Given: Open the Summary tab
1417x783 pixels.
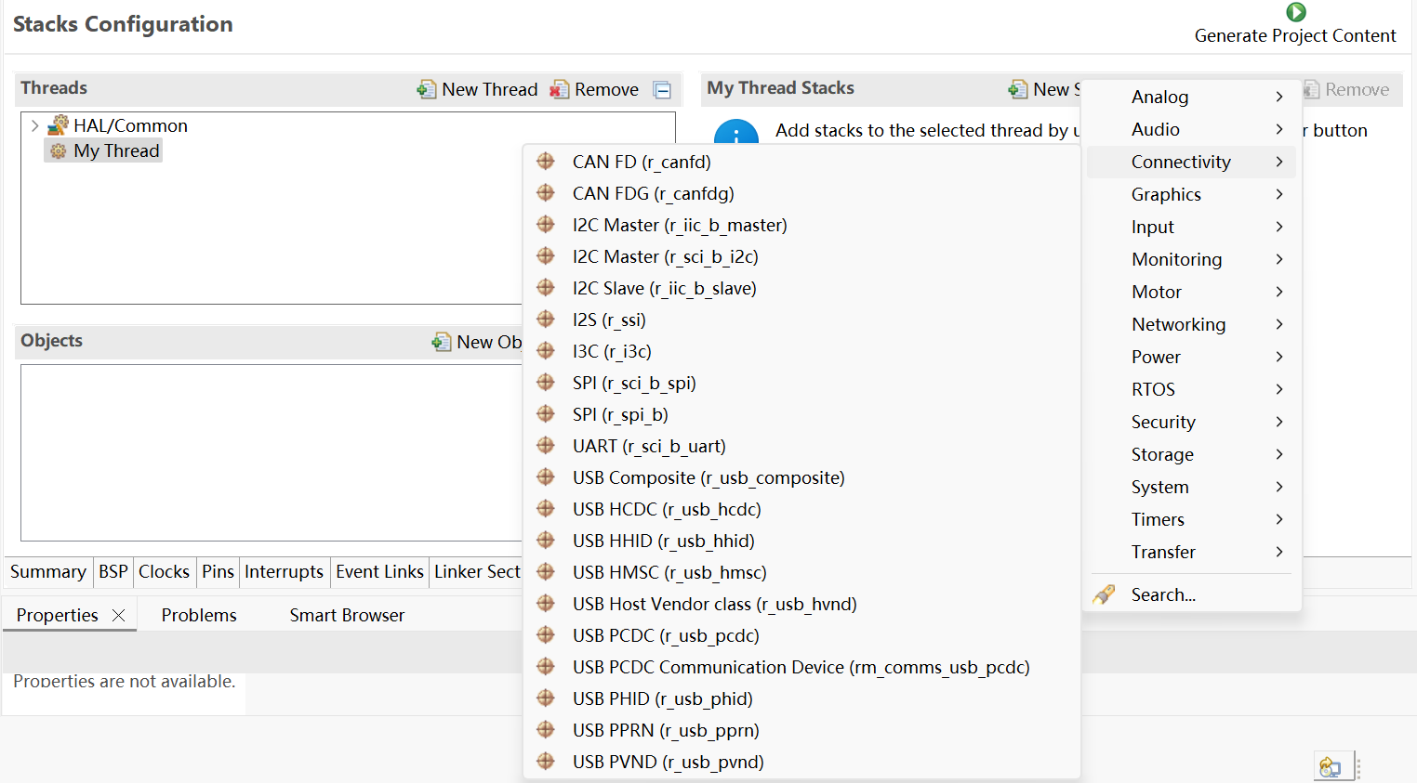Looking at the screenshot, I should point(48,571).
